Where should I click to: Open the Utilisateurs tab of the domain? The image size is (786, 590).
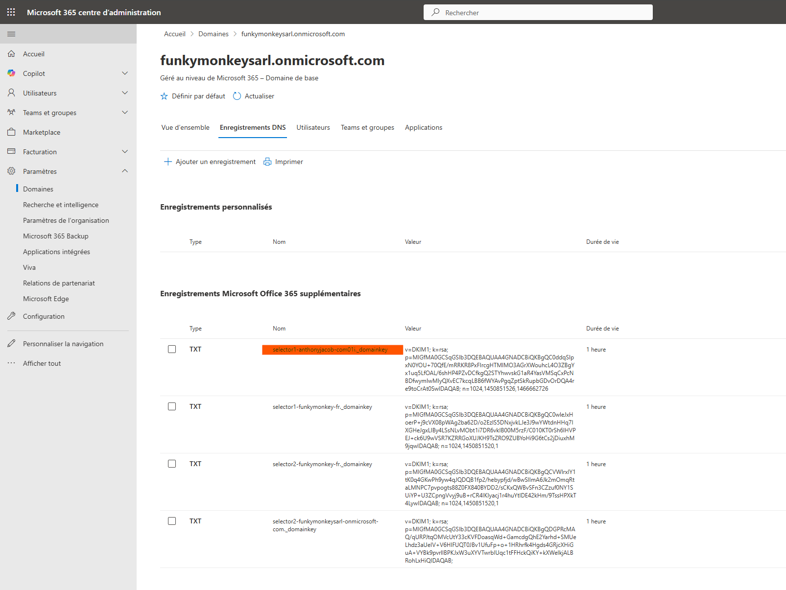313,127
